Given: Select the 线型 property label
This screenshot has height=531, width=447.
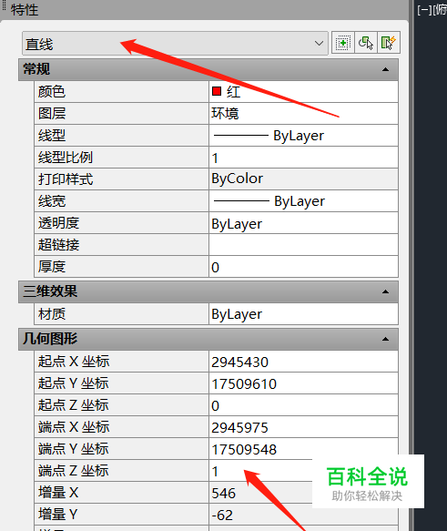Looking at the screenshot, I should (51, 136).
